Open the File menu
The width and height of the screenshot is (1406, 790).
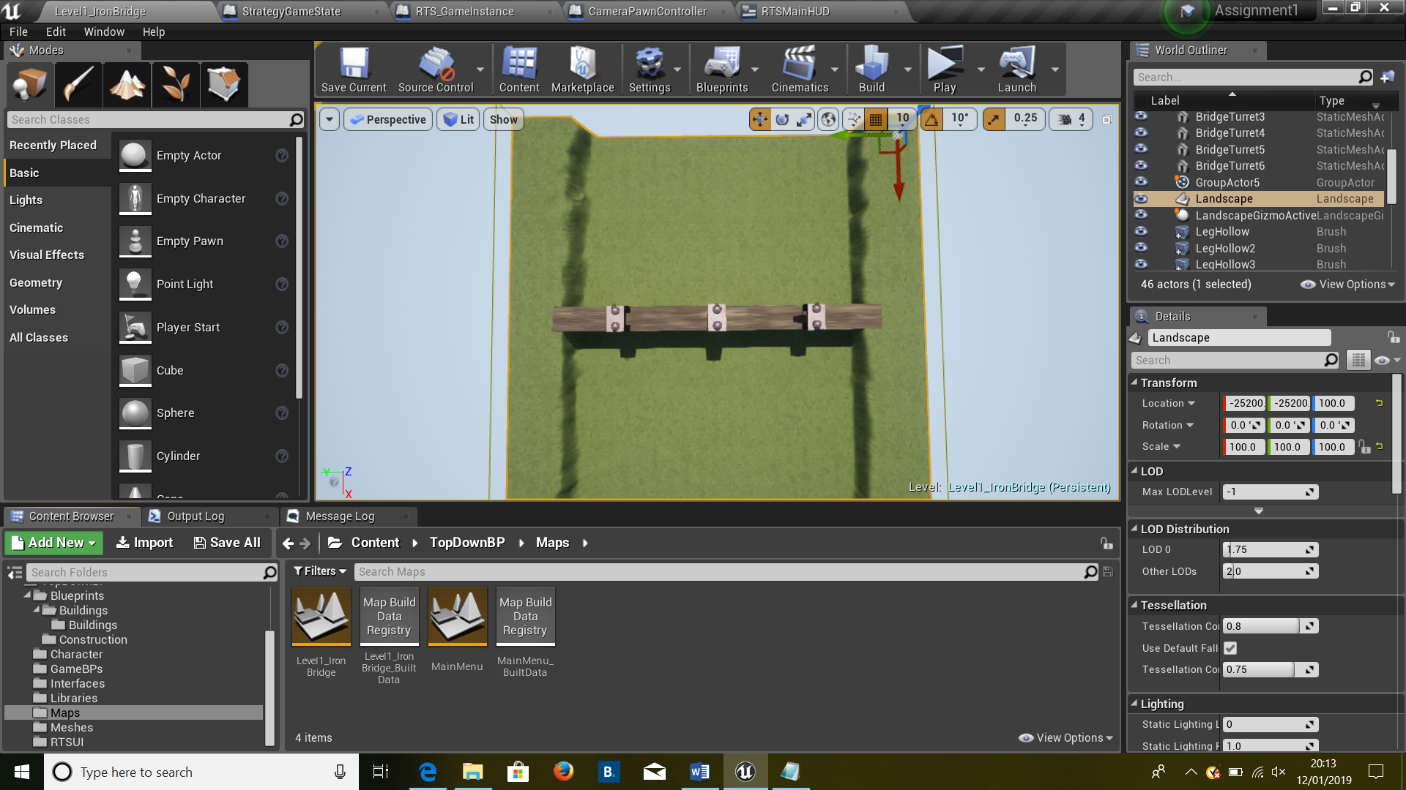point(18,31)
